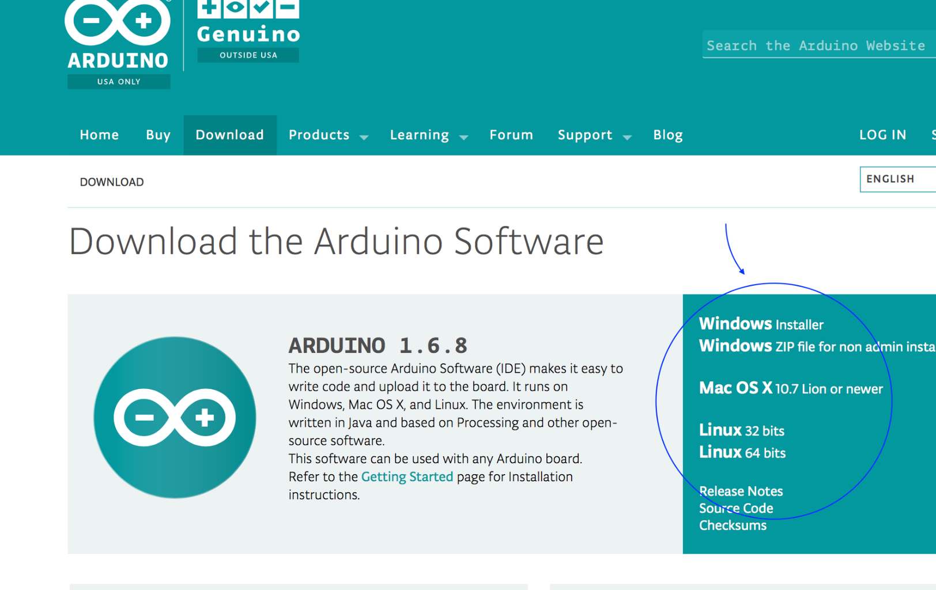
Task: Click the Arduino infinity logo
Action: tap(117, 23)
